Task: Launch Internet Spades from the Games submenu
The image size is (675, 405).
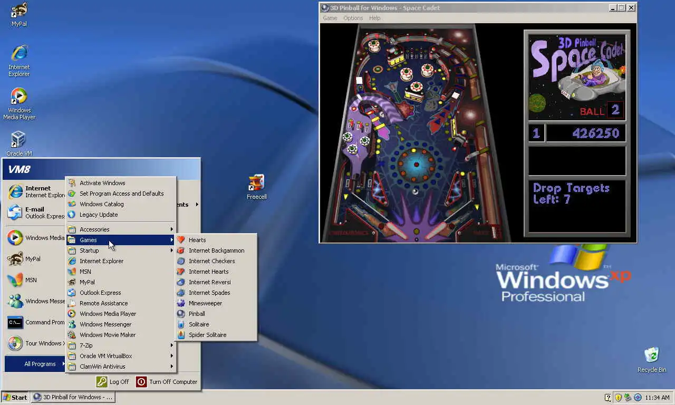Action: click(x=216, y=293)
